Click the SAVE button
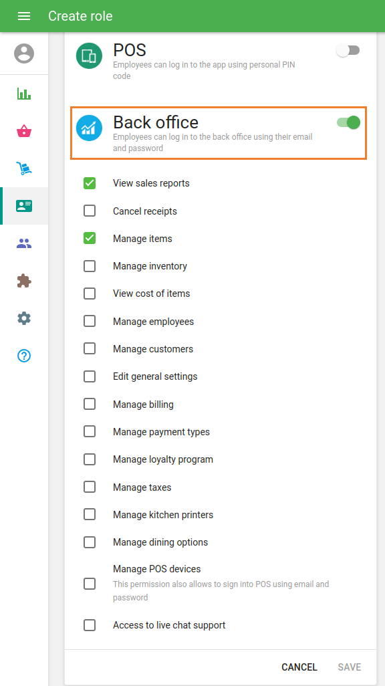Screen dimensions: 385x686 click(x=350, y=667)
